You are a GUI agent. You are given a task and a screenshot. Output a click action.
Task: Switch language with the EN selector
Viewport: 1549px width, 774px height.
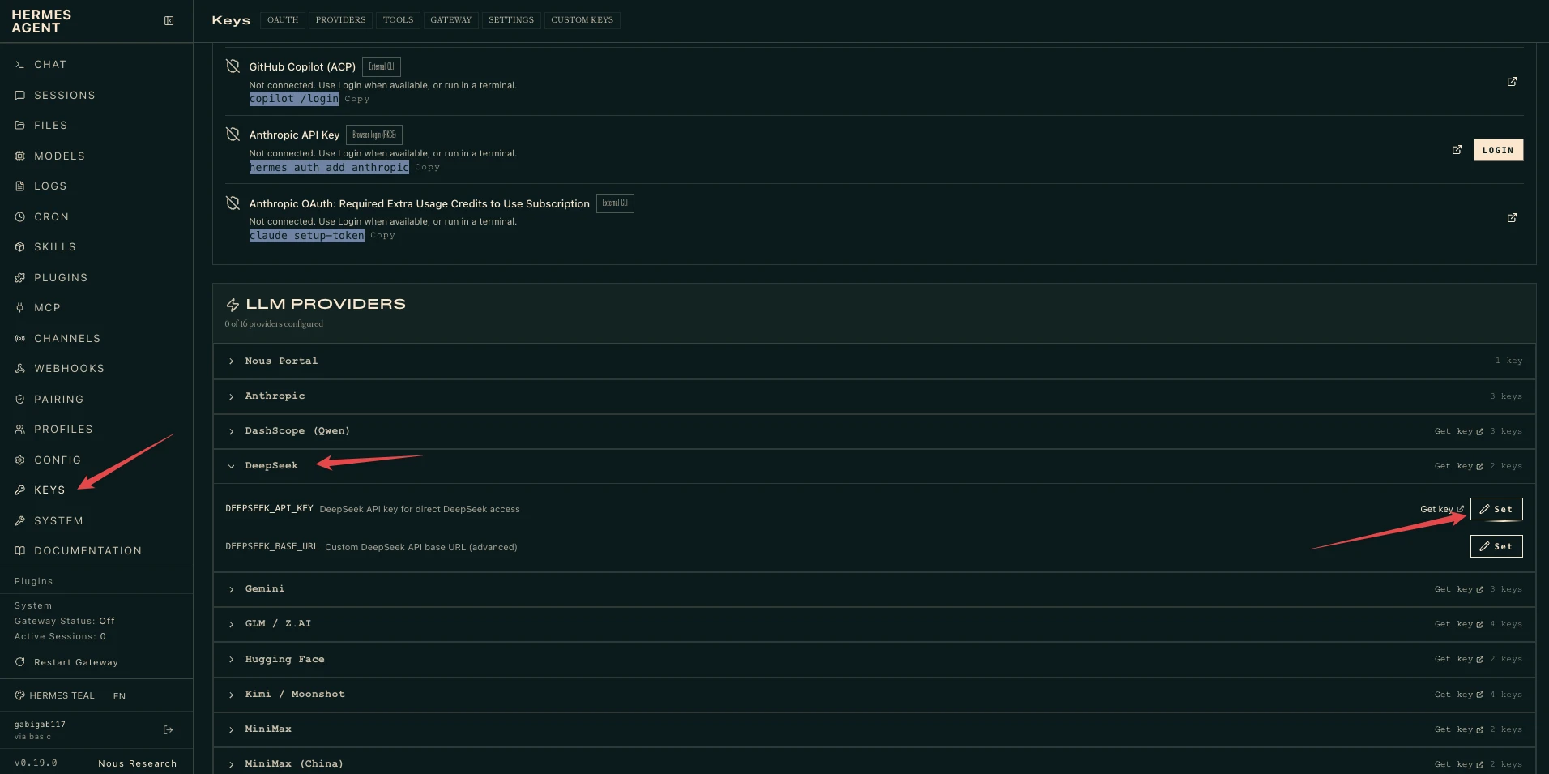pyautogui.click(x=119, y=696)
